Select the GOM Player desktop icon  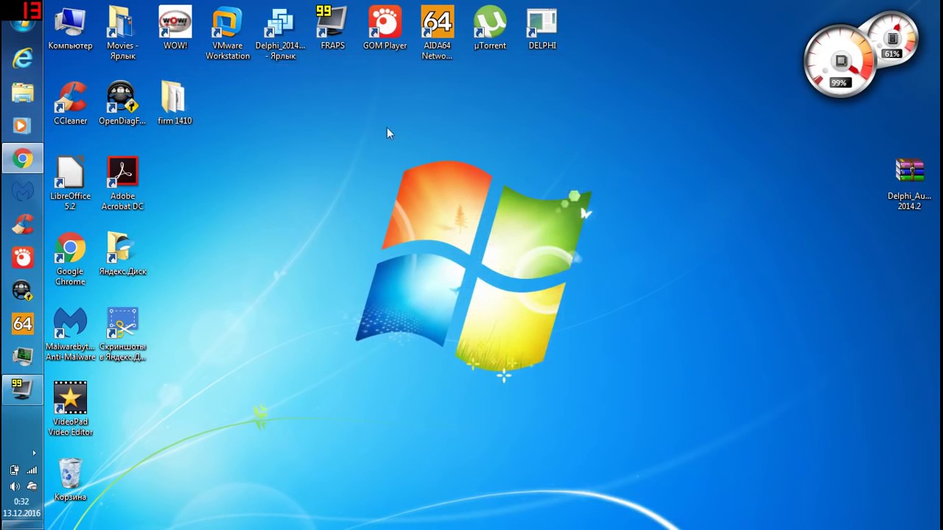pyautogui.click(x=385, y=29)
